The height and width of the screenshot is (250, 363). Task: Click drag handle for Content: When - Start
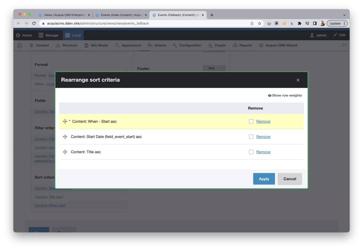(x=65, y=121)
